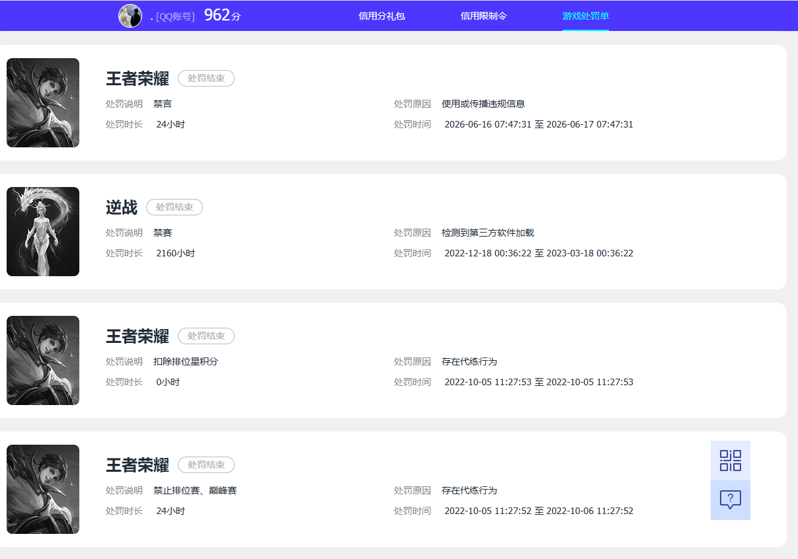Viewport: 798px width, 559px height.
Task: Click 存在代练行为 reason on the 扣除排位星积分 card
Action: 469,361
